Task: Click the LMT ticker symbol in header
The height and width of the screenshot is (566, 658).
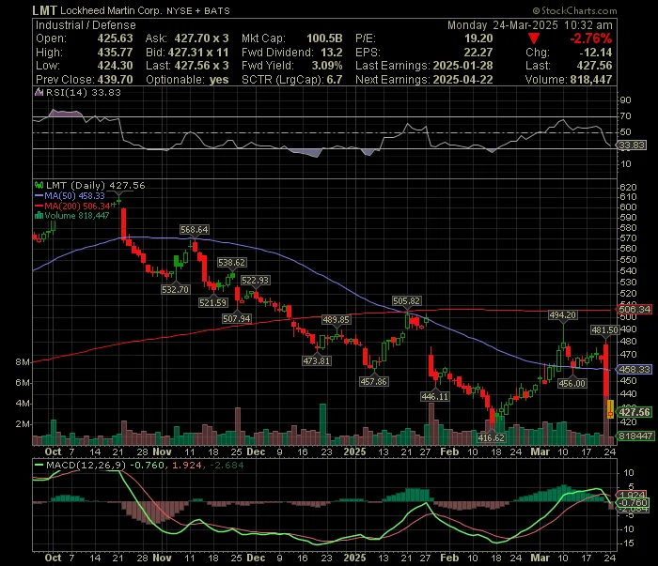Action: 44,10
